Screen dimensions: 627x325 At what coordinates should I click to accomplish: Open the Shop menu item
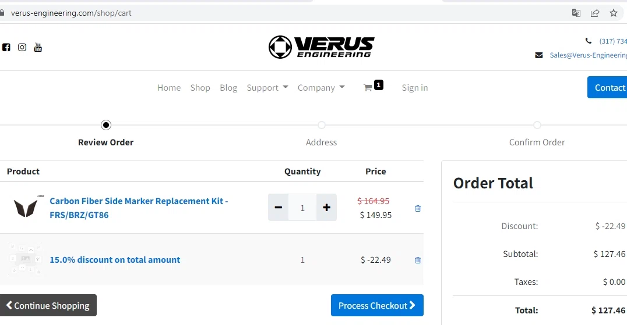200,88
